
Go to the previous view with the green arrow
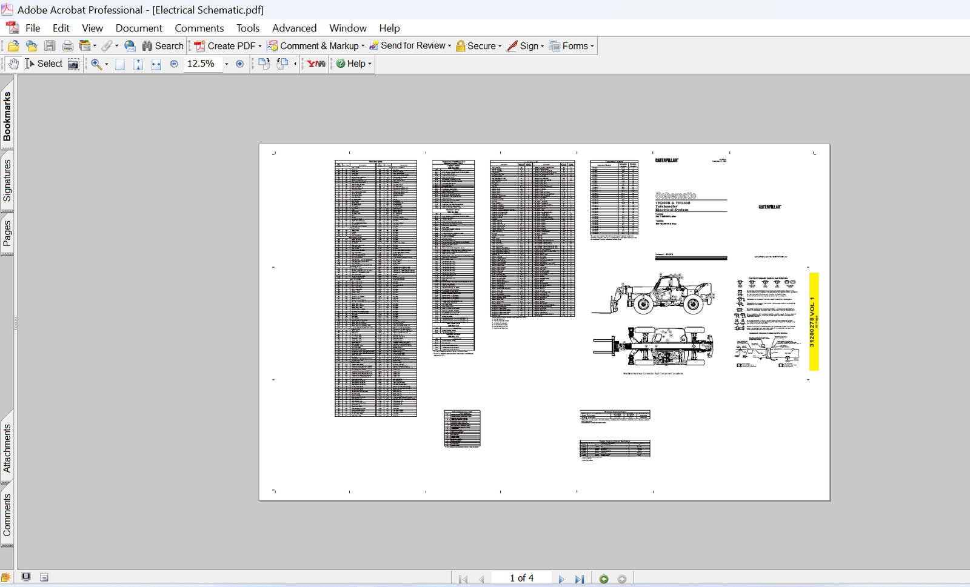[604, 579]
